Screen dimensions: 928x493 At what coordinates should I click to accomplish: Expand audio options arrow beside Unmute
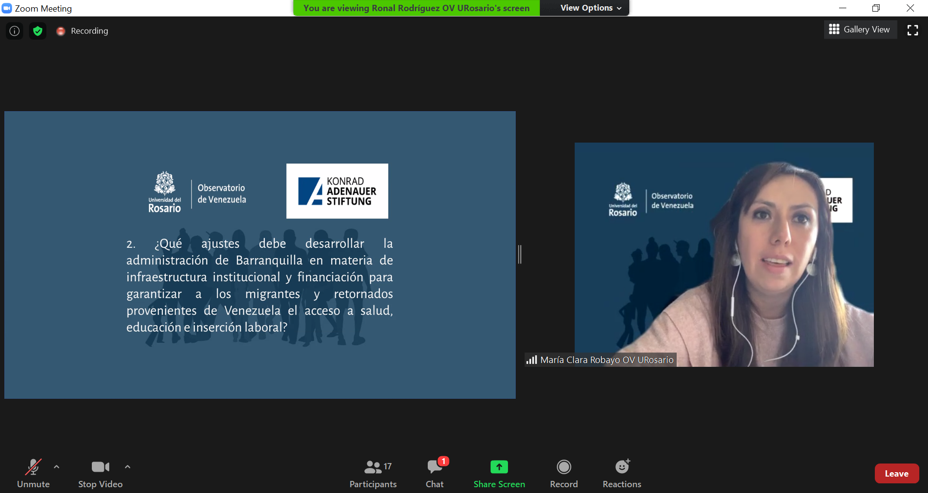click(x=57, y=467)
